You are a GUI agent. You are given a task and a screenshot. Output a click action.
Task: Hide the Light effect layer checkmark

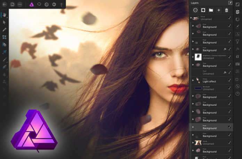click(x=229, y=80)
